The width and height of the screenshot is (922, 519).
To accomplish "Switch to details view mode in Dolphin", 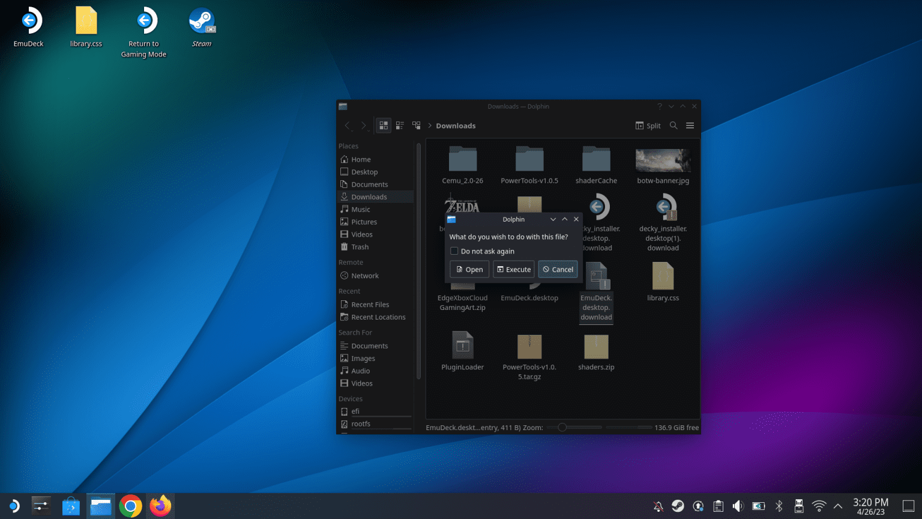I will click(400, 126).
